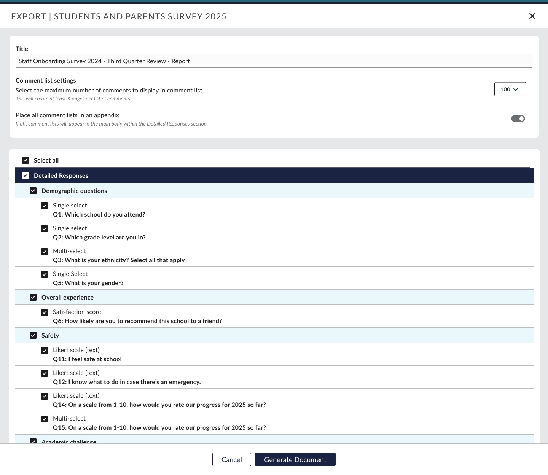Uncheck Q11 I feel safe at school

pyautogui.click(x=45, y=351)
